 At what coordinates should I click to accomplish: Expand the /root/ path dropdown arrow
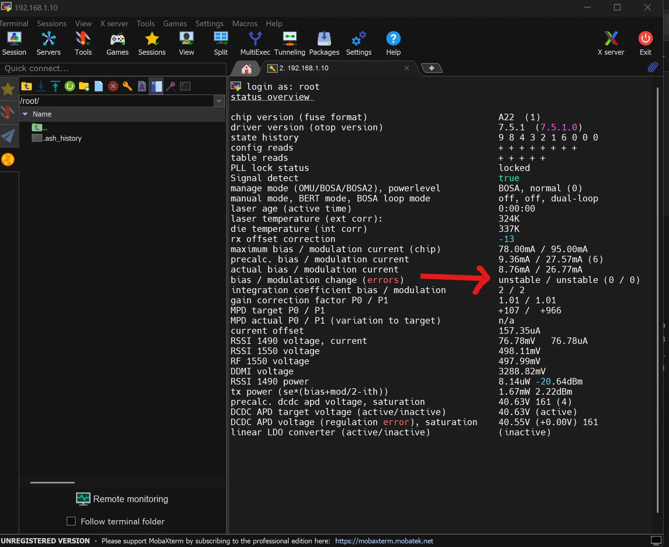pos(219,101)
